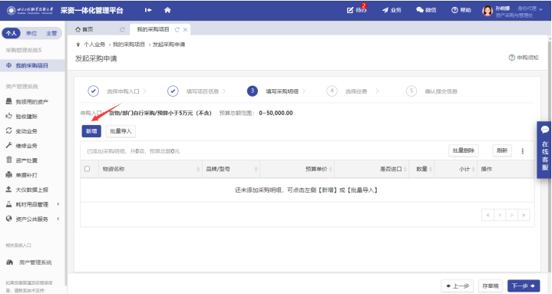
Task: Sort by the 物资名称 column
Action: 150,170
